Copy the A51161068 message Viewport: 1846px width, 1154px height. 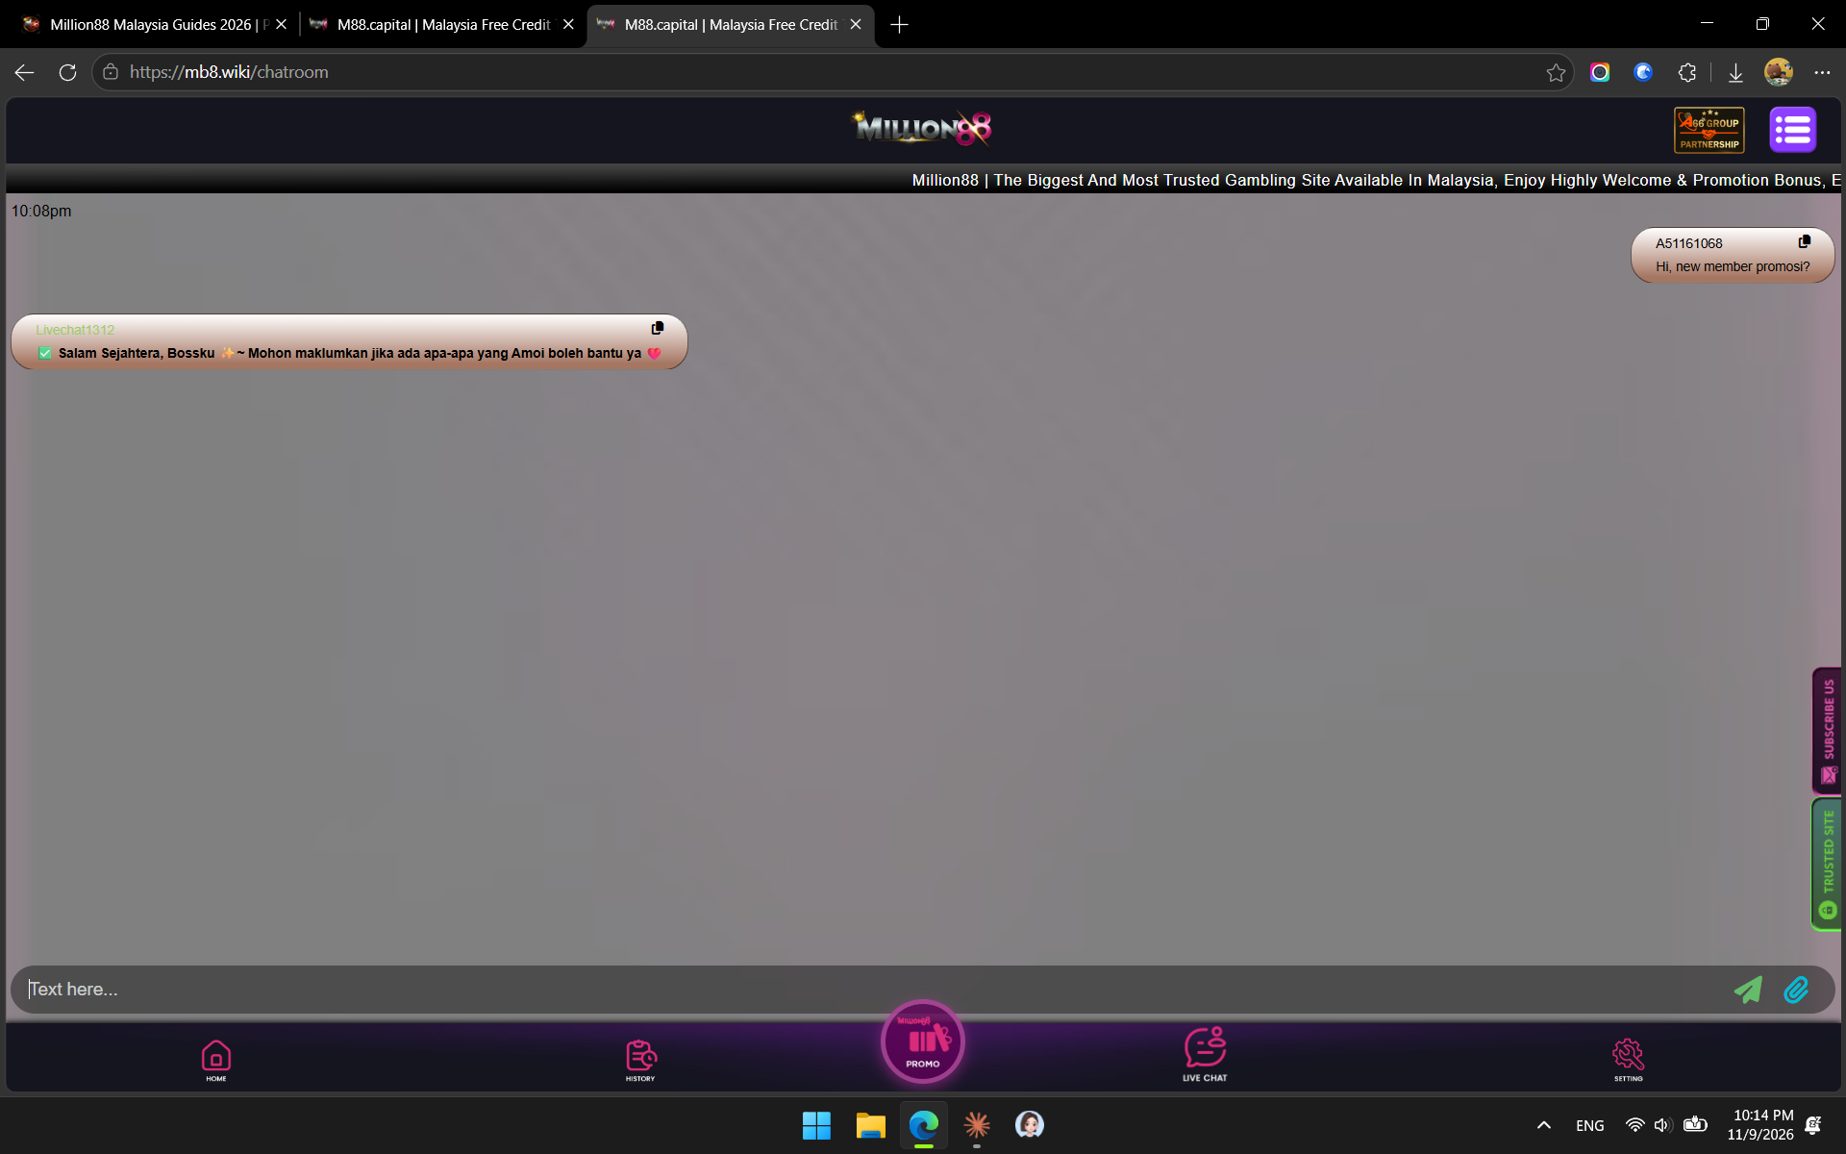[x=1805, y=241]
